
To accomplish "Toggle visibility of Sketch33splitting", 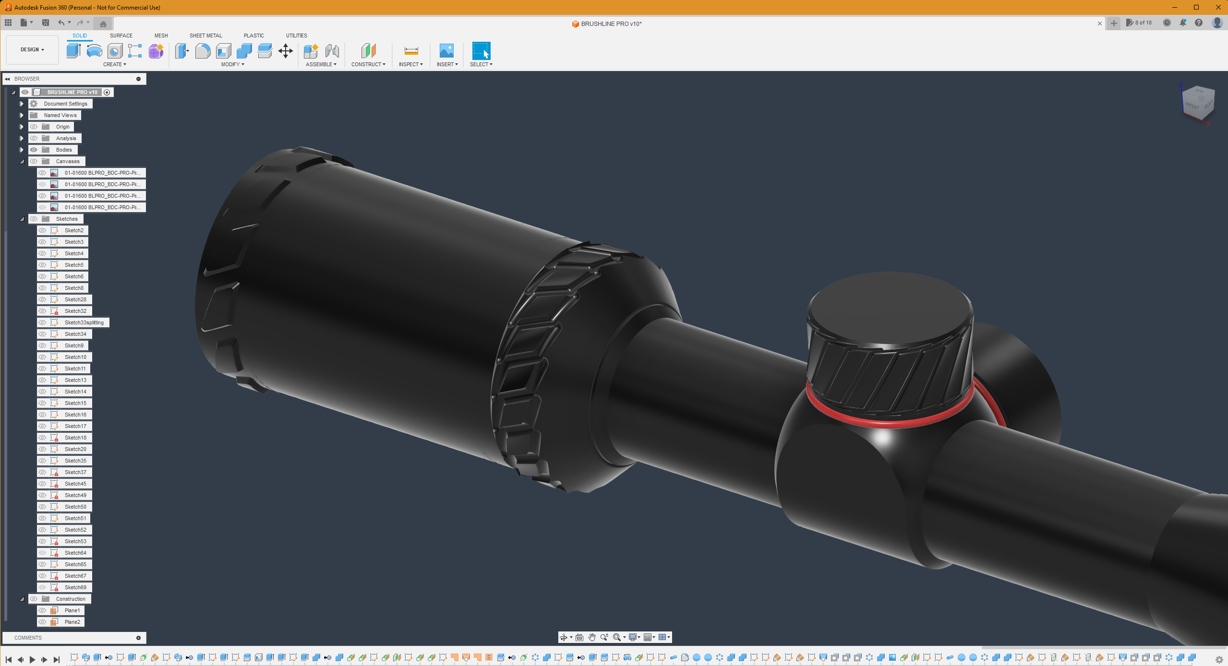I will tap(42, 322).
